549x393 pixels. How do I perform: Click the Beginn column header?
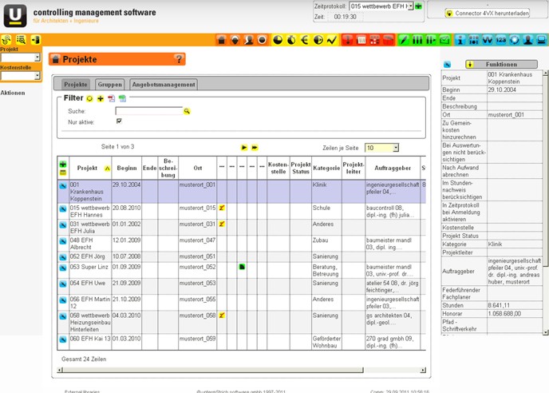point(126,168)
